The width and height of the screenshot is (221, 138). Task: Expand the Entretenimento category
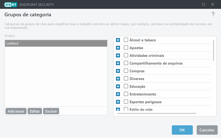pos(118,94)
